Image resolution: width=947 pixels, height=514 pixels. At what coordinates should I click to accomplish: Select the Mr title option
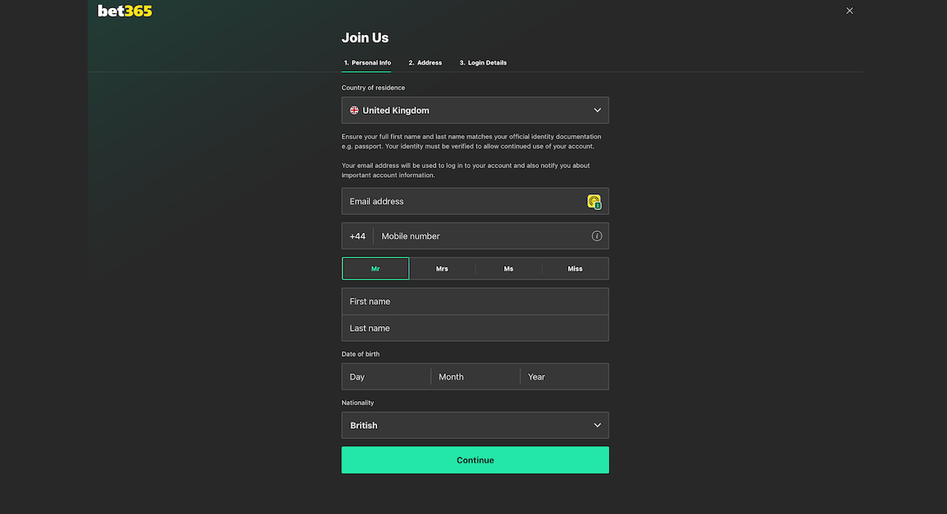[376, 268]
